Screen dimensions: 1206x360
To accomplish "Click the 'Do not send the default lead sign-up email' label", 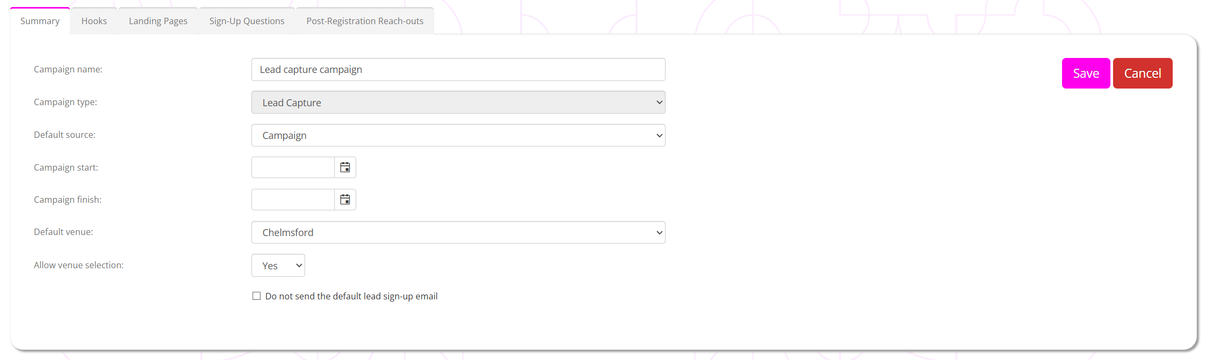I will click(x=351, y=296).
